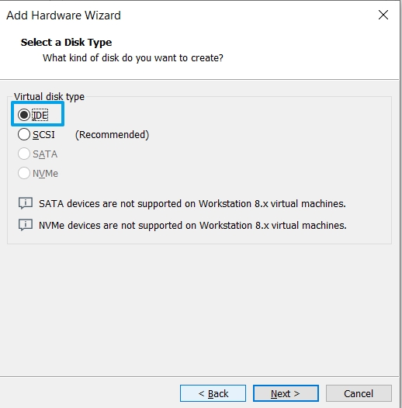Select the greyed-out SATA radio button
This screenshot has width=402, height=408.
[24, 154]
